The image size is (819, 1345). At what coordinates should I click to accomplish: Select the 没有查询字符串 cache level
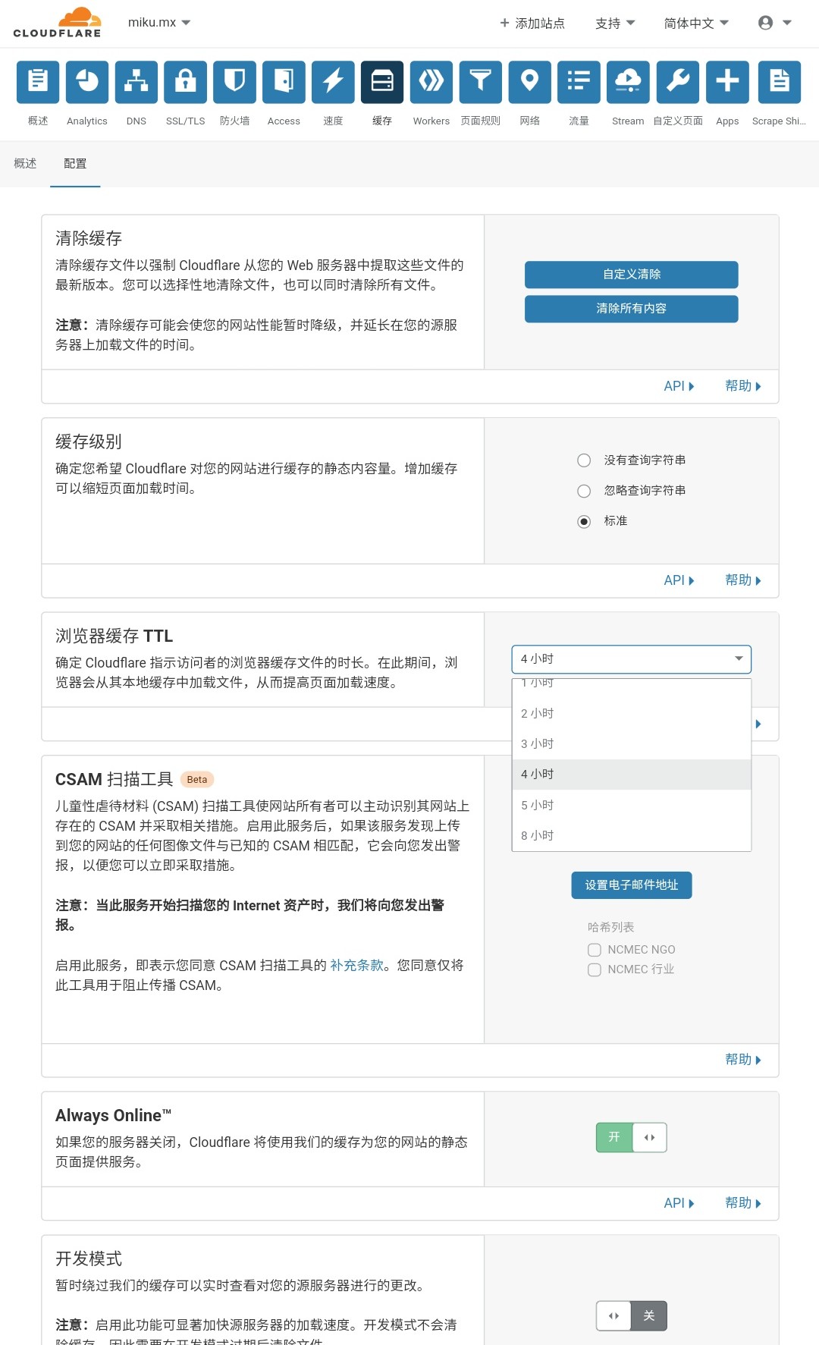[584, 460]
